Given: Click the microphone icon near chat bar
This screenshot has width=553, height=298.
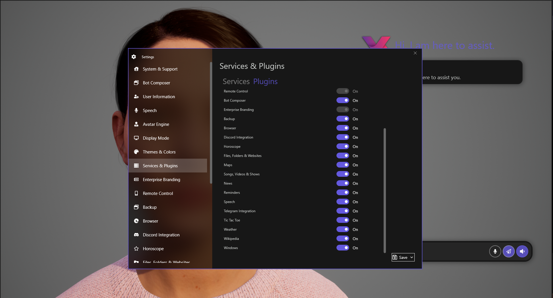Looking at the screenshot, I should tap(495, 251).
